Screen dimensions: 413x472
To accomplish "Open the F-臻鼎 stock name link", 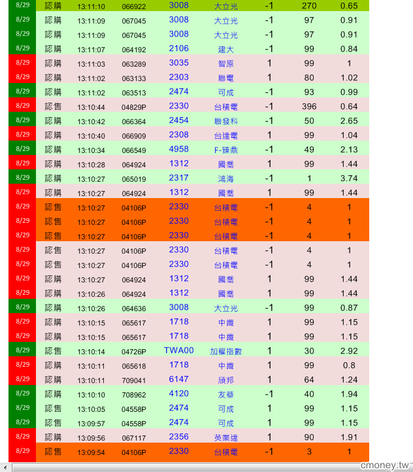I will (x=226, y=150).
